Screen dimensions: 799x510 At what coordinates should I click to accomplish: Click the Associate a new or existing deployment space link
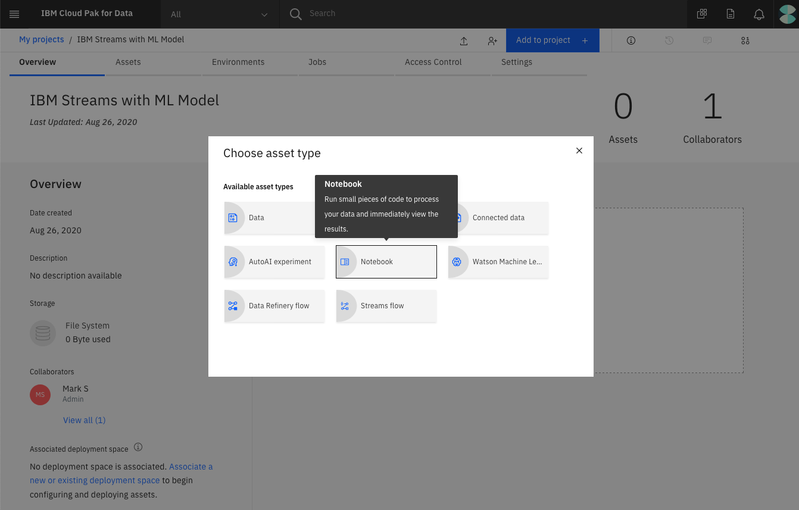click(x=121, y=474)
